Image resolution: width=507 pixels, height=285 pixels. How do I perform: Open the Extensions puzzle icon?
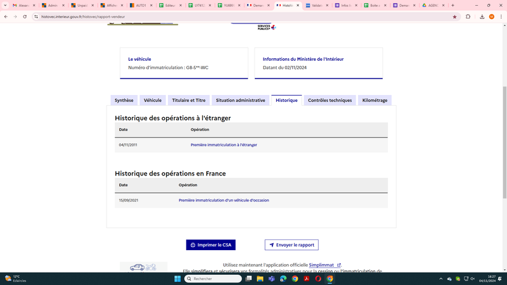pyautogui.click(x=468, y=16)
